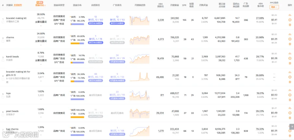This screenshot has width=294, height=140.
Task: Open monthly search trend chart for toys
Action: point(139,95)
